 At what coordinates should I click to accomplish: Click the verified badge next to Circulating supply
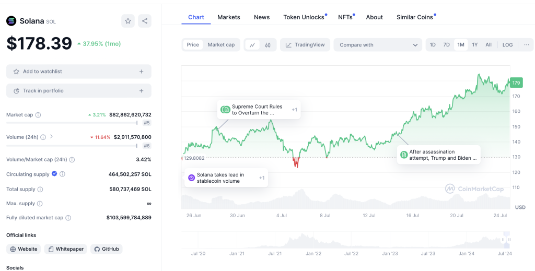[54, 174]
